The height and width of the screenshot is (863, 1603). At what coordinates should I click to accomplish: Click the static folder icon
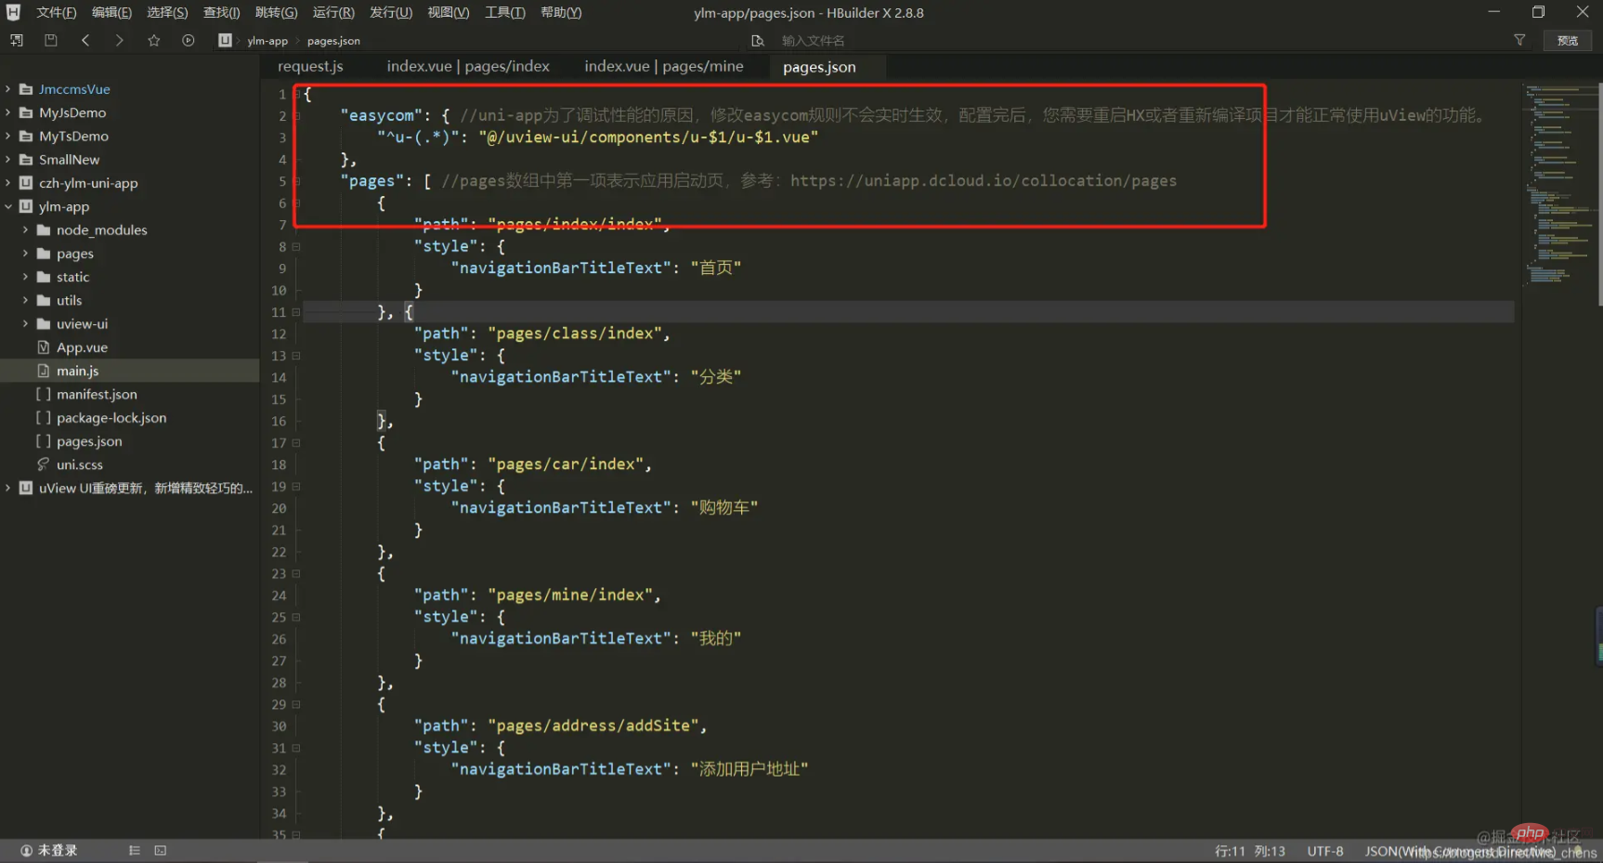44,277
